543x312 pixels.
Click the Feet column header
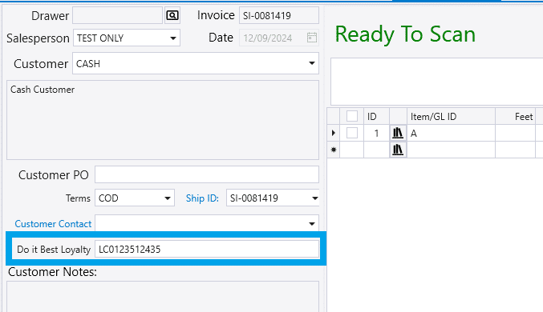pyautogui.click(x=515, y=117)
